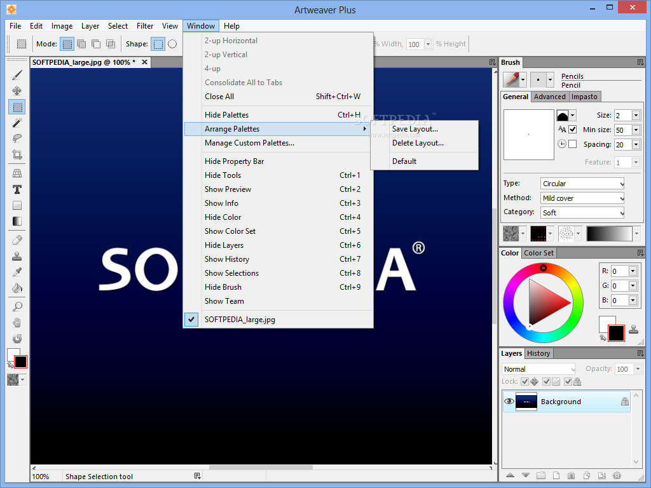651x488 pixels.
Task: Select the Crop tool
Action: coord(17,154)
